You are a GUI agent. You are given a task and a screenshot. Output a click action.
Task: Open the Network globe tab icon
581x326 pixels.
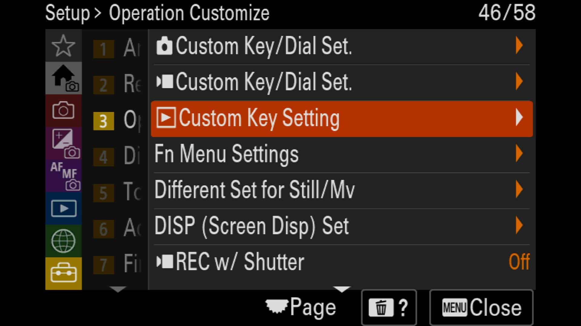63,241
